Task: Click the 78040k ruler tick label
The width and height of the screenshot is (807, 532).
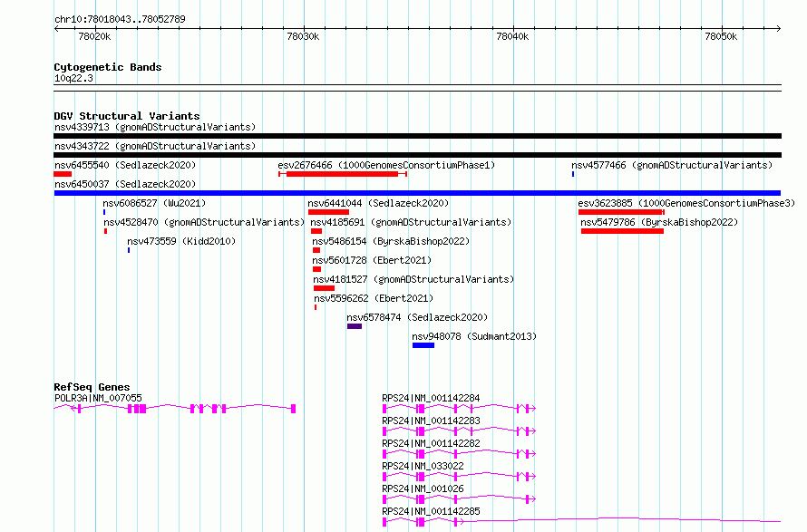Action: (512, 36)
